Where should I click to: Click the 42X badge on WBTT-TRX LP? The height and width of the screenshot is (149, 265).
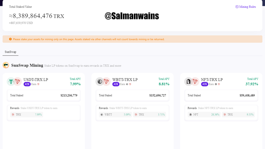(x=116, y=84)
